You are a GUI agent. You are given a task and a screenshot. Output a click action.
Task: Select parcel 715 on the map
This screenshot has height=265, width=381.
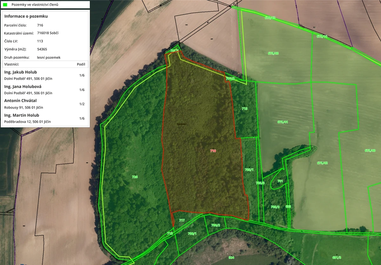coord(244,109)
